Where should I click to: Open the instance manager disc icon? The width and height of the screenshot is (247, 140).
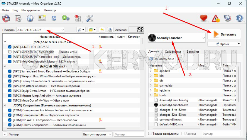point(18,18)
